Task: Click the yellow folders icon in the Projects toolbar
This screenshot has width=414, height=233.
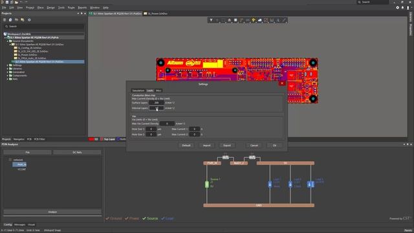Action: (23, 20)
